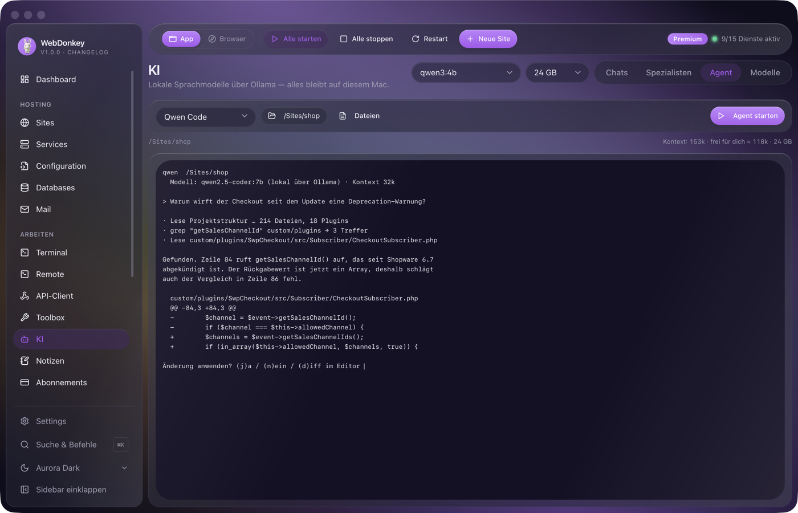
Task: Switch to App view toggle
Action: point(181,39)
